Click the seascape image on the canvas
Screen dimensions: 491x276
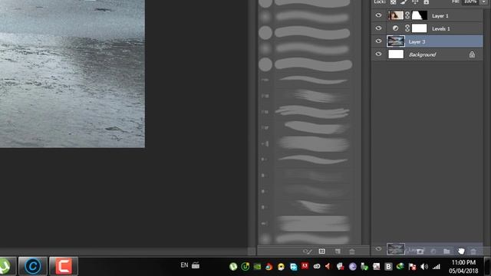72,74
